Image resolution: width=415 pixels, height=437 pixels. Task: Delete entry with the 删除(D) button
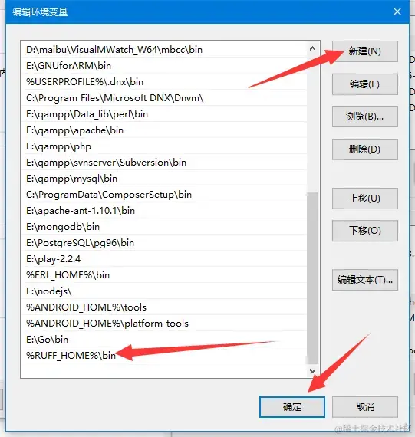(365, 149)
